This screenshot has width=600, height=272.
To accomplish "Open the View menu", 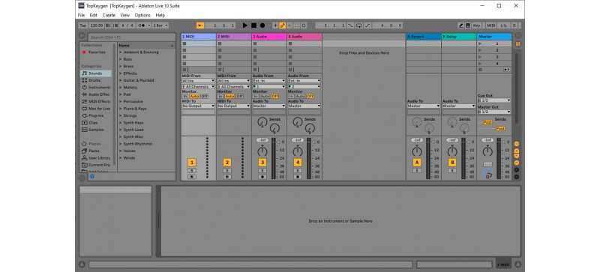I will [125, 15].
